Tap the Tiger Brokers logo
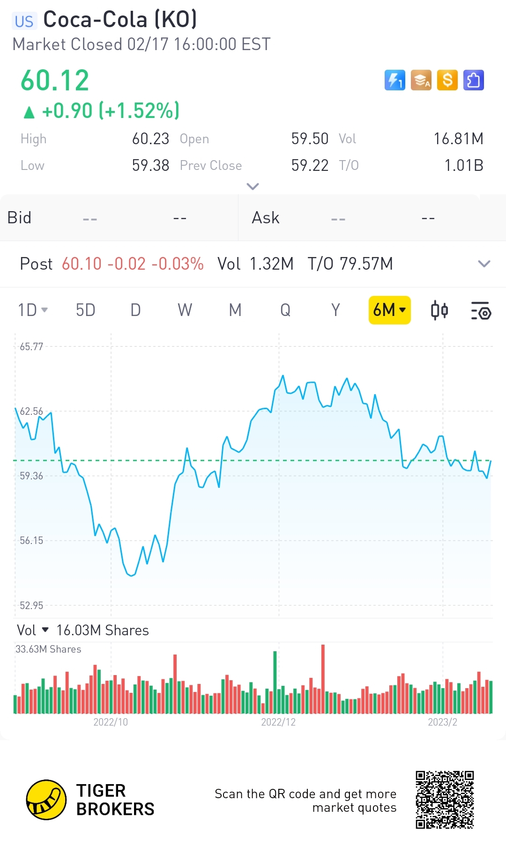Image resolution: width=506 pixels, height=860 pixels. pyautogui.click(x=46, y=800)
